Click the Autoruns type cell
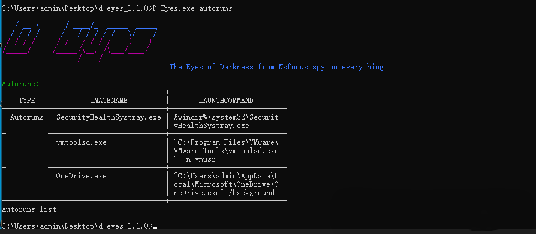 click(x=26, y=117)
